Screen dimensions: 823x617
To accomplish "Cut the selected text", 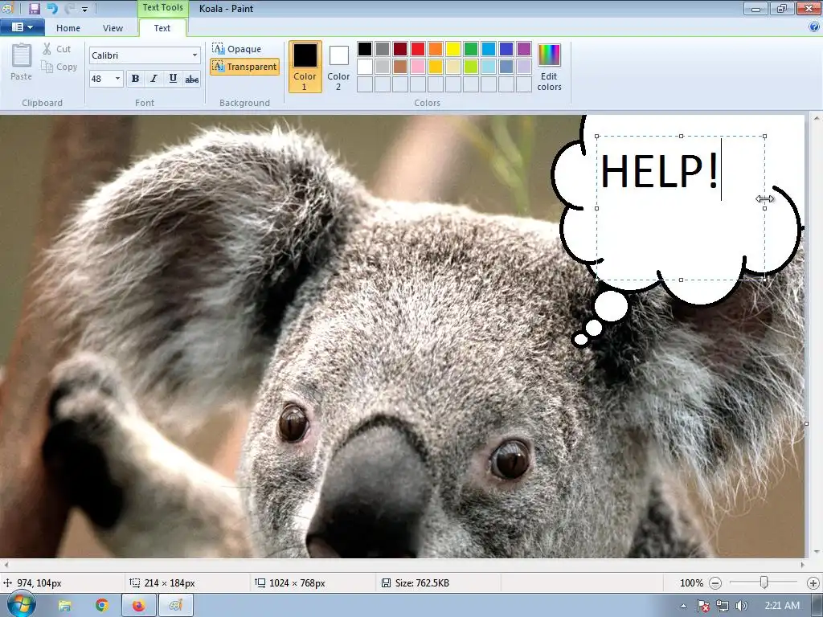I will click(x=57, y=49).
